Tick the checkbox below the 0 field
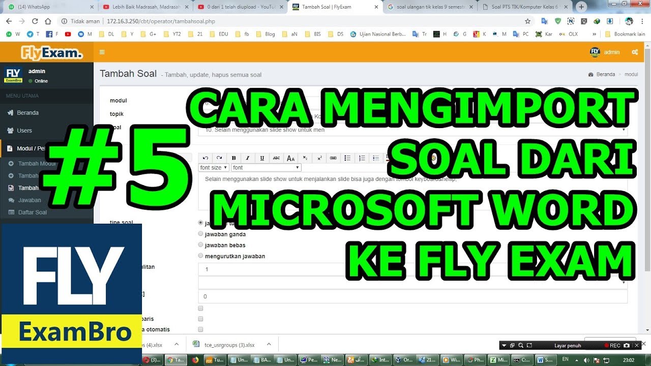Screen dimensions: 651x366 pos(200,308)
